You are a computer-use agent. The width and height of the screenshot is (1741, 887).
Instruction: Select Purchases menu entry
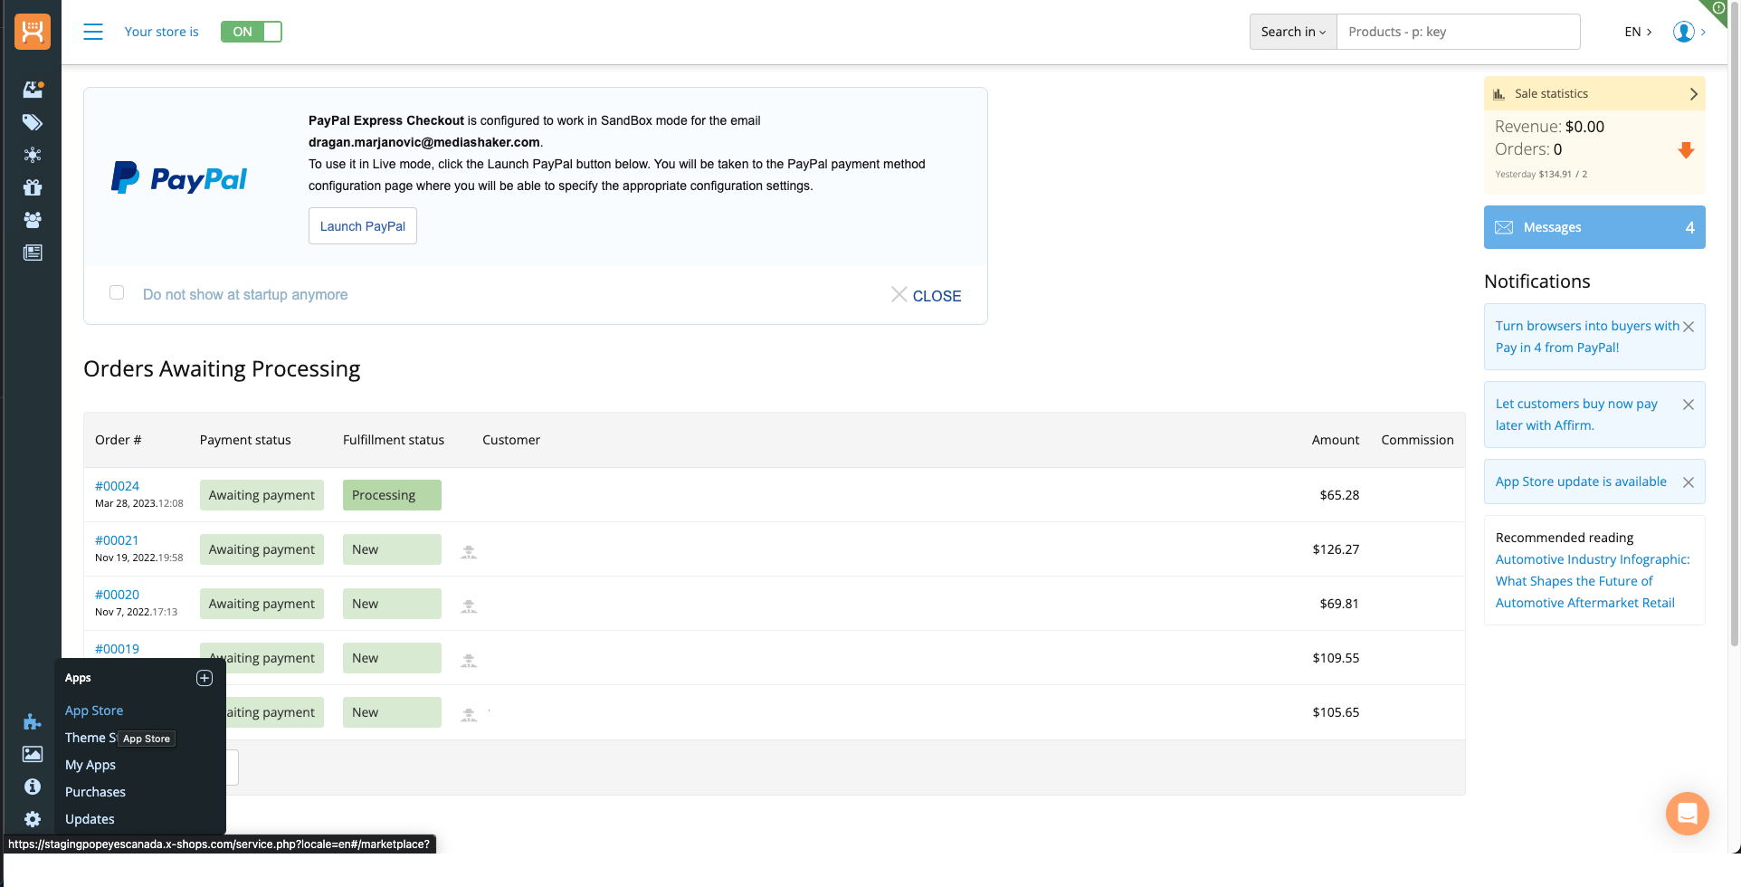tap(95, 792)
